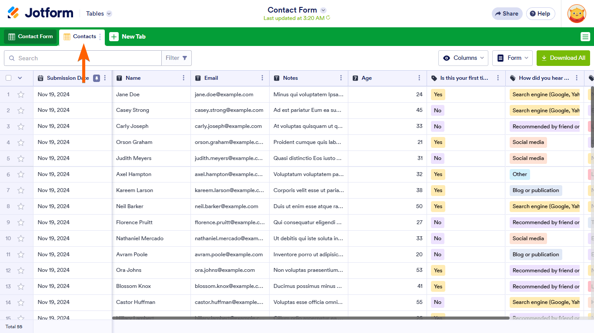Star the Jane Doe row
594x333 pixels.
pos(20,95)
